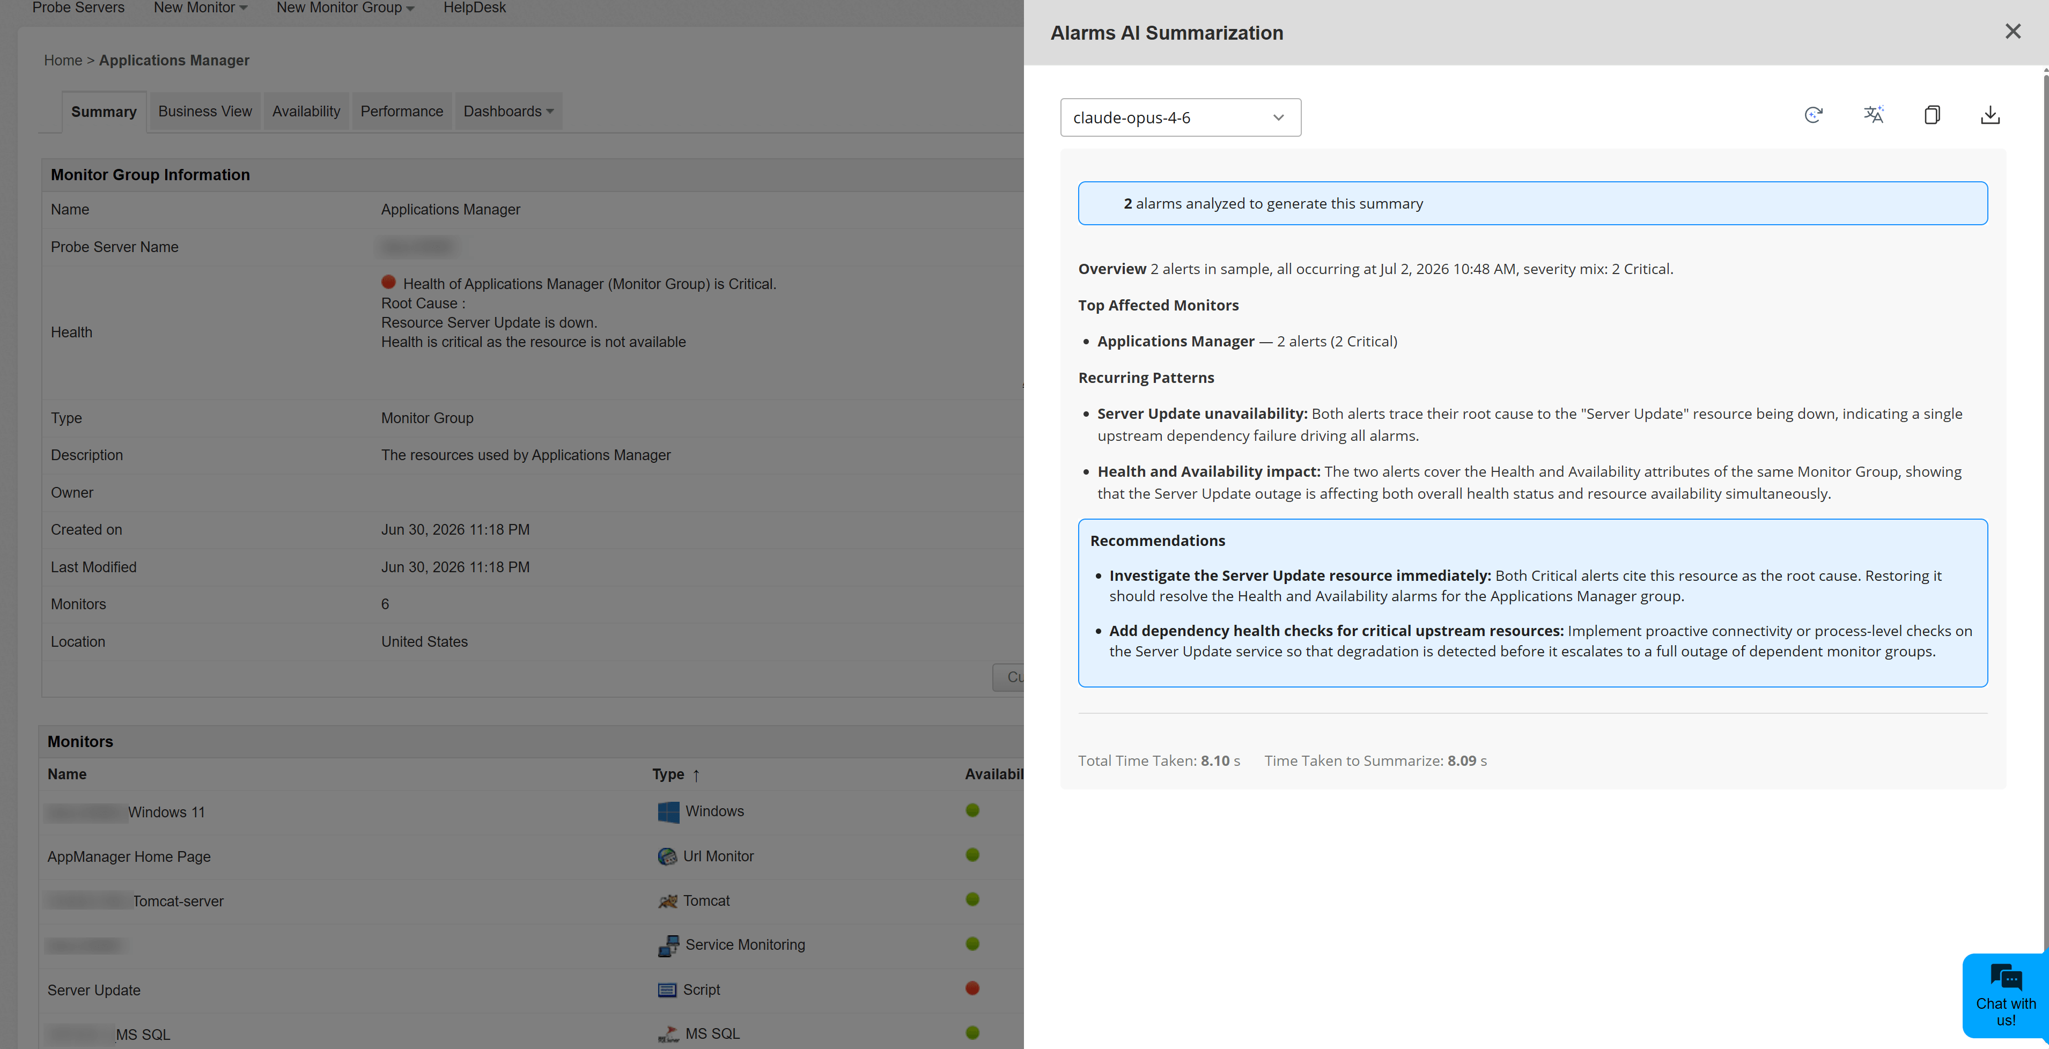Click the Tomcat type icon
Screen dimensions: 2049x1049
pos(667,901)
